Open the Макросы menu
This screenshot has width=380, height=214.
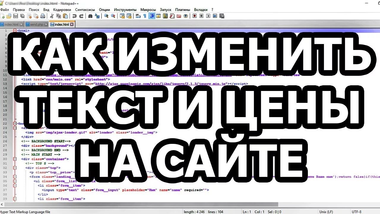click(x=148, y=10)
